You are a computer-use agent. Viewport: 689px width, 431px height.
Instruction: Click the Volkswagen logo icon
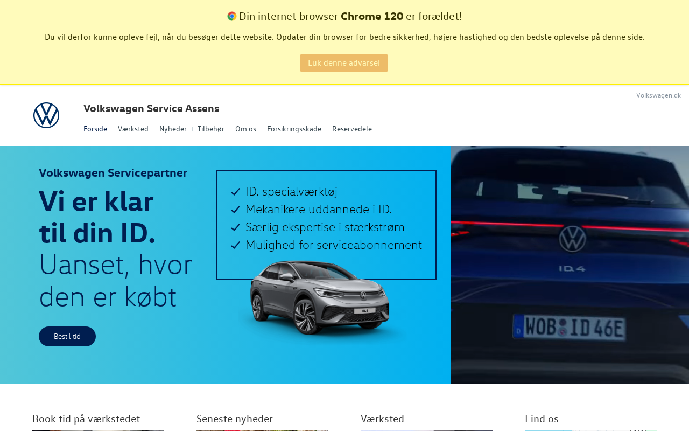point(46,115)
